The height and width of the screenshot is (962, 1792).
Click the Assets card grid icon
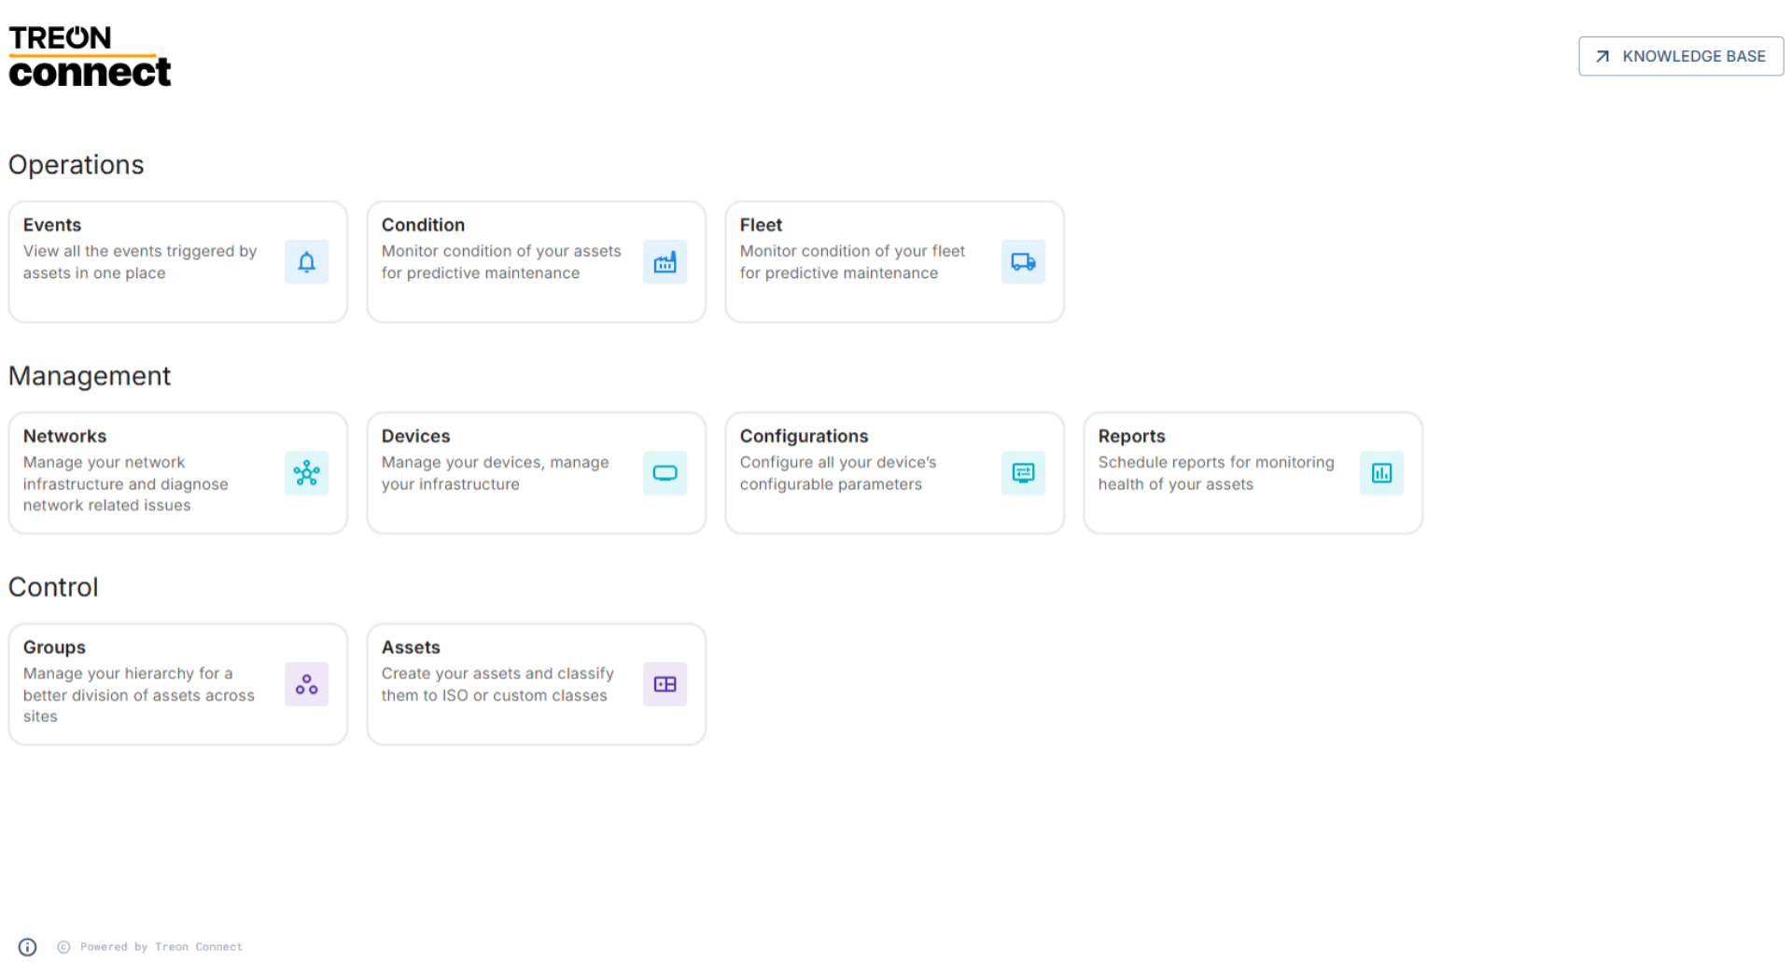coord(665,685)
